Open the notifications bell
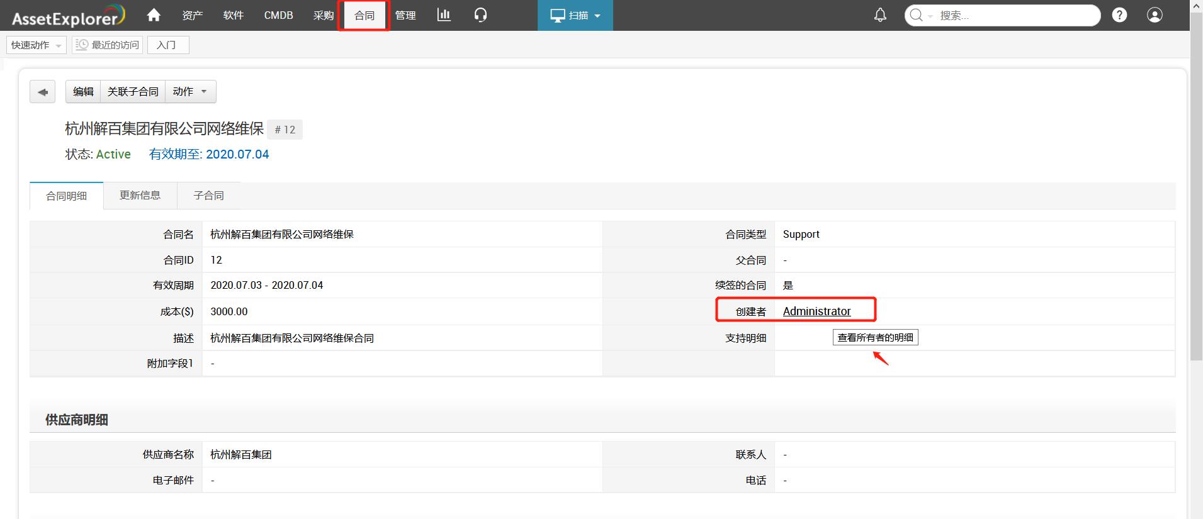Screen dimensions: 1203x519 click(880, 15)
